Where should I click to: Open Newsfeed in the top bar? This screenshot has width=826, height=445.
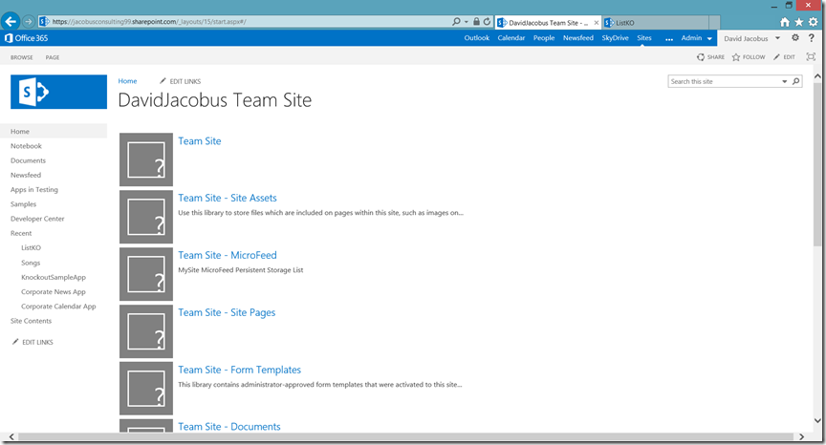point(577,38)
